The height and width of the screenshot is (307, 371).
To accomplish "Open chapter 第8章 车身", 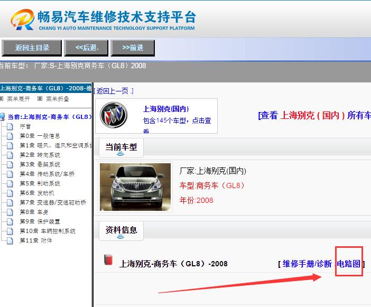I will 34,212.
